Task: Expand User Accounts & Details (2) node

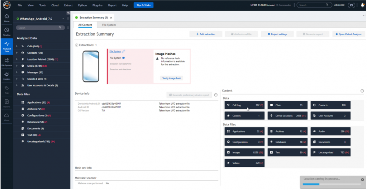Action: tap(17, 85)
